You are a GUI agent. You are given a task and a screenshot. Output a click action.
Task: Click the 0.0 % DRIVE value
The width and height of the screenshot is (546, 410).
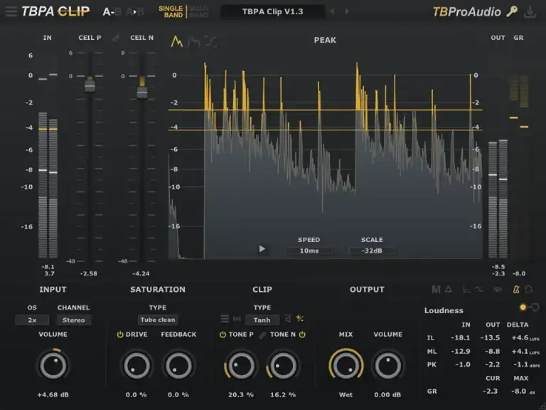[136, 394]
